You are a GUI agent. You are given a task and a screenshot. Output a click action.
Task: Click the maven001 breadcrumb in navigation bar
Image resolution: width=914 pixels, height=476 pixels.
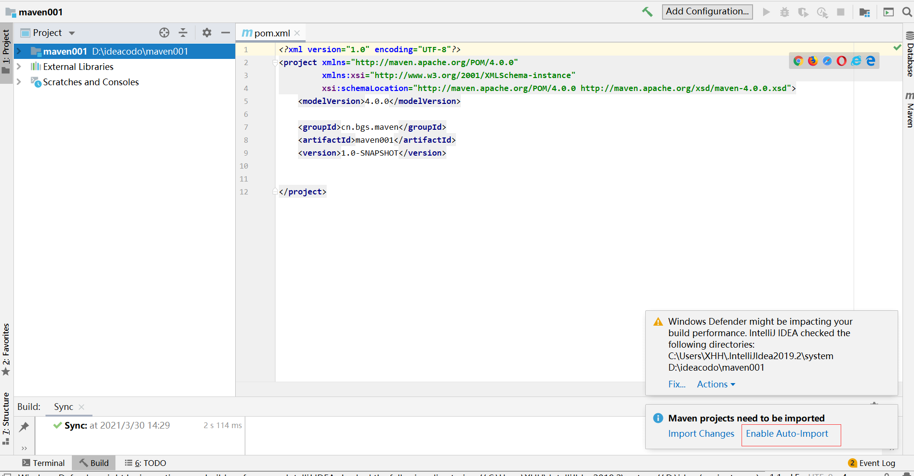pyautogui.click(x=34, y=12)
